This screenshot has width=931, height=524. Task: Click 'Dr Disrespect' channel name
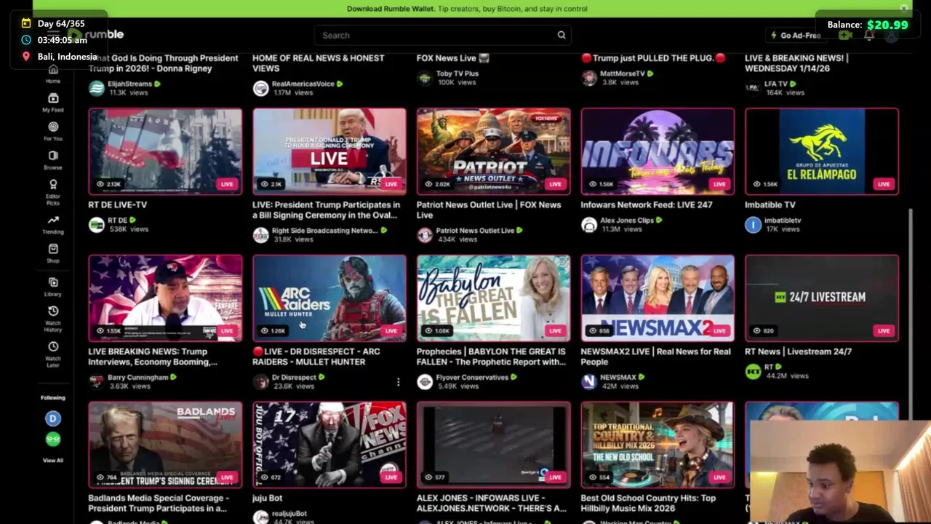pos(294,377)
